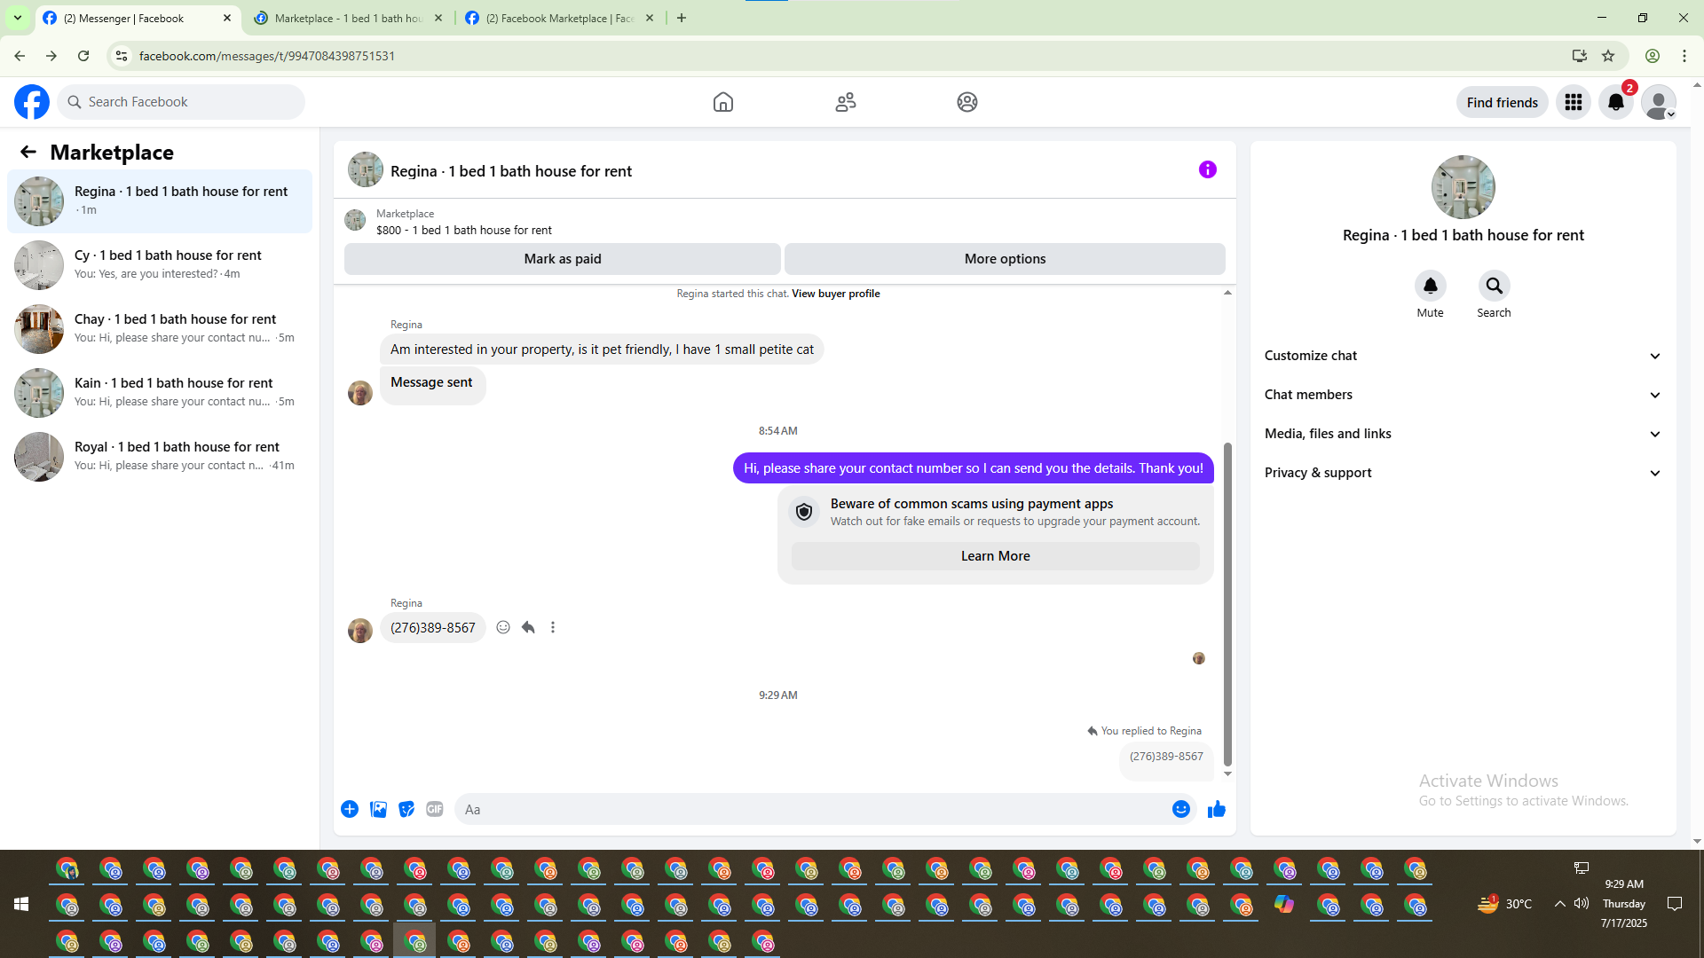
Task: Open the View buyer profile link
Action: [x=836, y=294]
